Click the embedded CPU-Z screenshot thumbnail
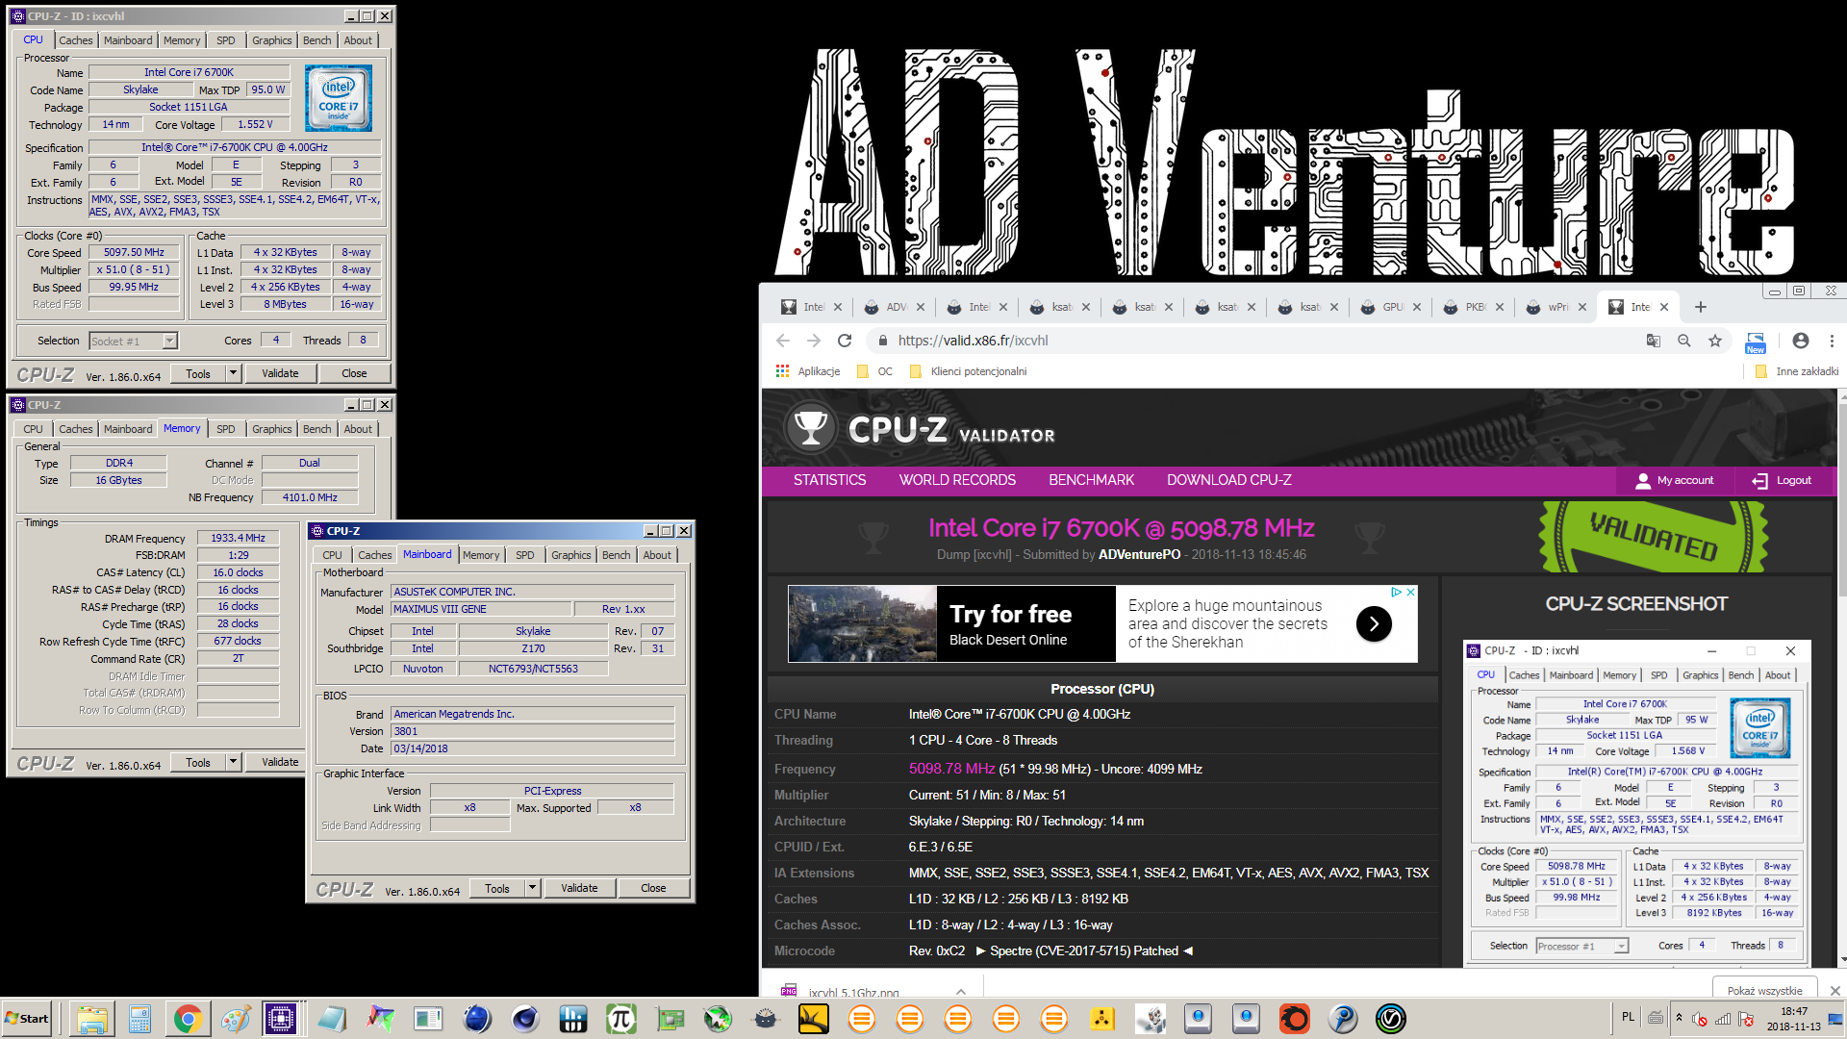The width and height of the screenshot is (1847, 1039). [x=1636, y=803]
